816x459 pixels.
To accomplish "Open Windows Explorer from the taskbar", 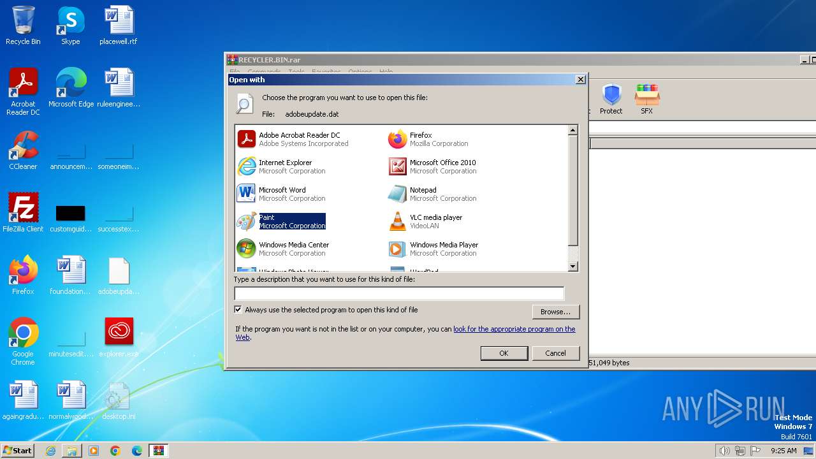I will click(72, 451).
